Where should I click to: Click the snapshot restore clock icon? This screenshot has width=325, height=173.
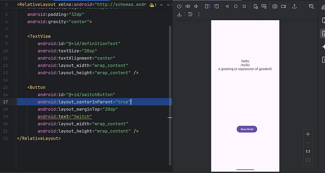[190, 14]
